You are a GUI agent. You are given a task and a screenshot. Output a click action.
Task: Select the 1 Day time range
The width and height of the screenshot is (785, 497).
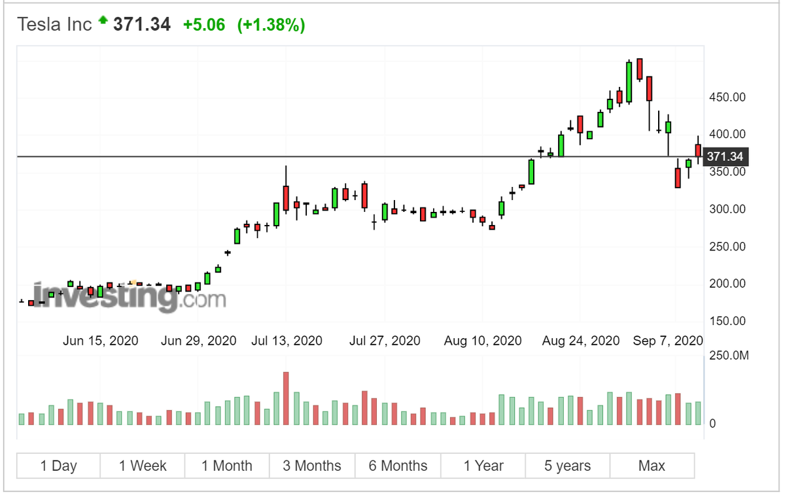(x=58, y=466)
